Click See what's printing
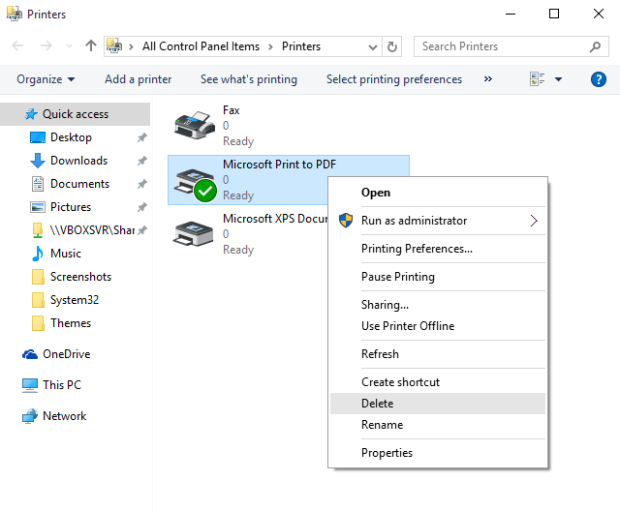Screen dimensions: 620x511 click(249, 79)
